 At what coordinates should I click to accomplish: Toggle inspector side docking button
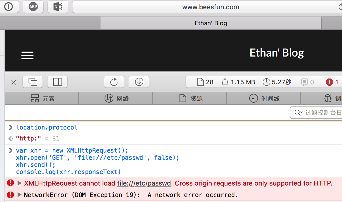tap(57, 82)
